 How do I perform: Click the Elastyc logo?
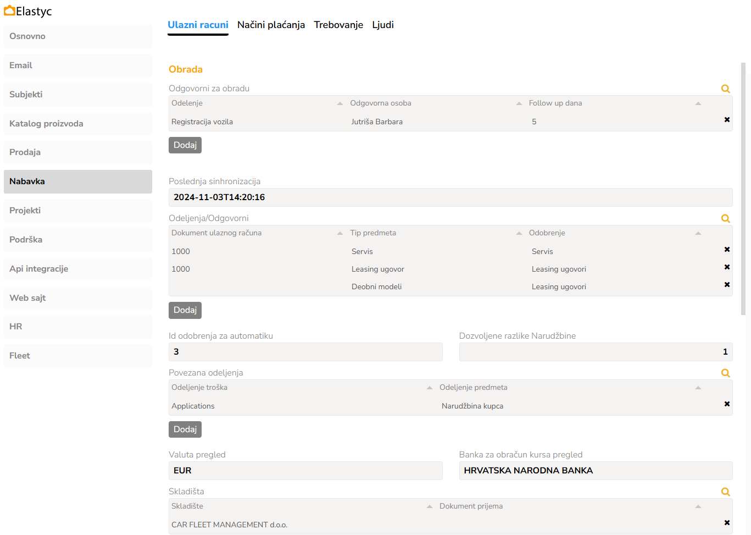(x=28, y=11)
